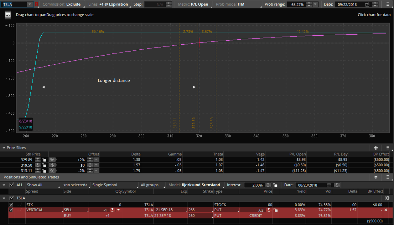Open calendar picker beside 09/22/2018 date
The width and height of the screenshot is (394, 225).
[367, 4]
